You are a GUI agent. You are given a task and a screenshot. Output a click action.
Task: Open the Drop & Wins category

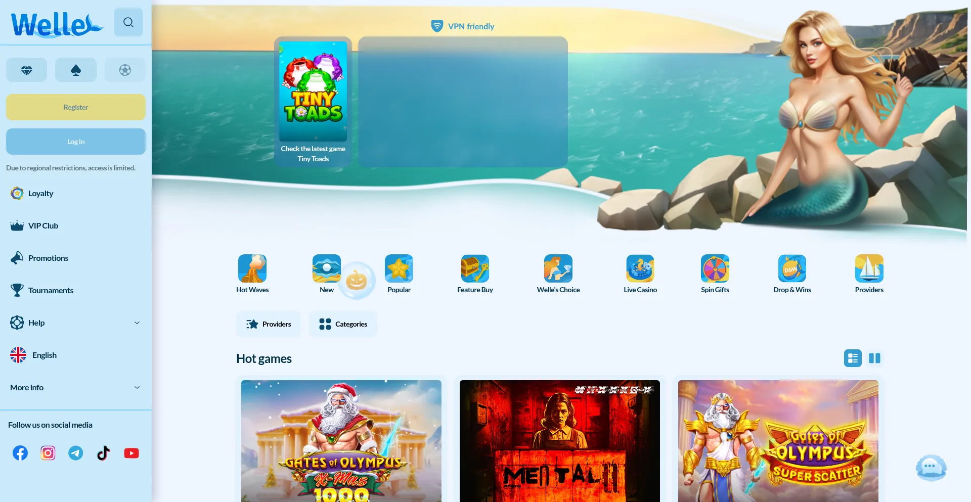792,274
